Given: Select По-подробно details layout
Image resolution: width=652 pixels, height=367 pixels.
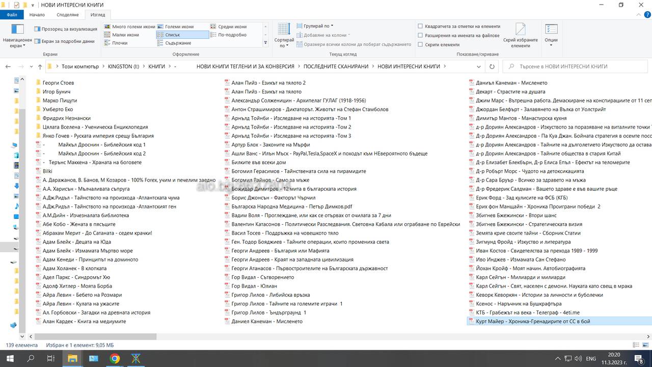Looking at the screenshot, I should click(x=228, y=35).
